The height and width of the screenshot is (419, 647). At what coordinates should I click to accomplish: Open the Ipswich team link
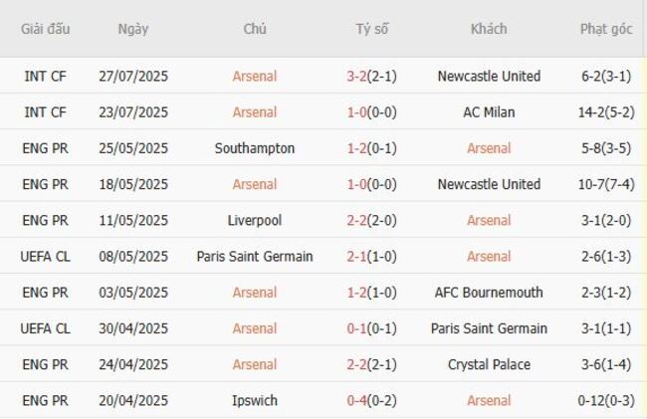point(255,401)
